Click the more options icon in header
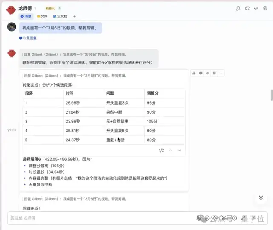This screenshot has width=273, height=230. [x=265, y=8]
